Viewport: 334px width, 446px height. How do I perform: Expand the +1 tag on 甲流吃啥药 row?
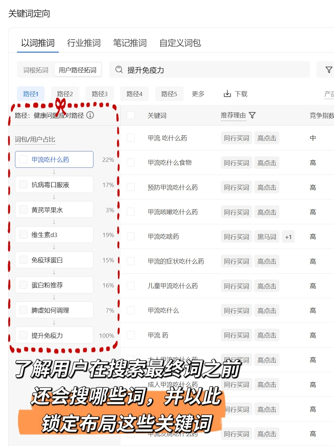click(288, 236)
